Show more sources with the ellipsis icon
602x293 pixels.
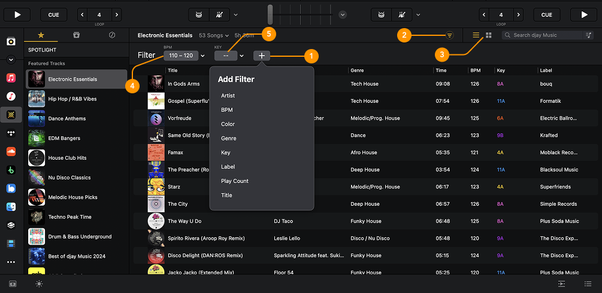coord(11,263)
